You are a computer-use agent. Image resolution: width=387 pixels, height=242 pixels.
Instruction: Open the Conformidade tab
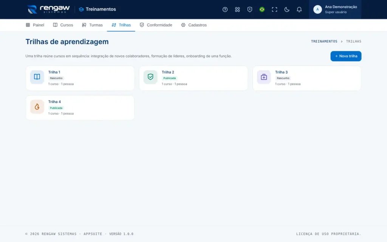(x=156, y=25)
